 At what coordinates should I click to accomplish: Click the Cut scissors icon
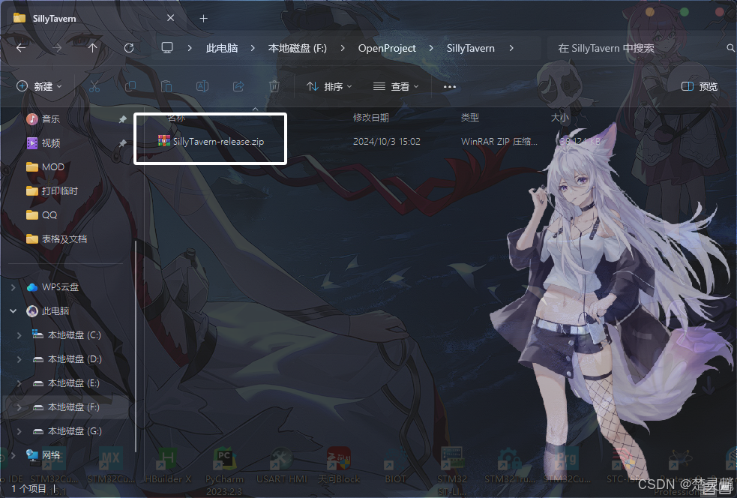click(x=94, y=86)
